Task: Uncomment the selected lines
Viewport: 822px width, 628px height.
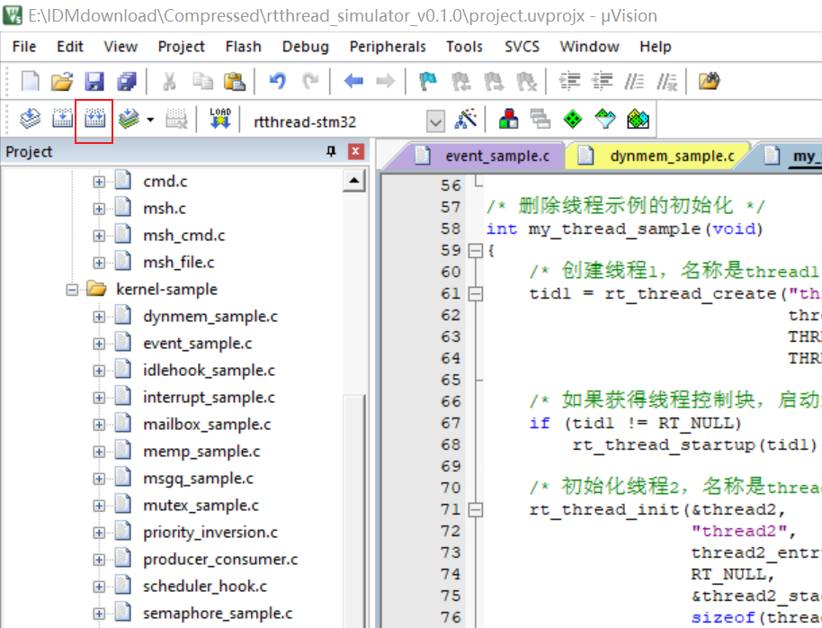Action: click(666, 81)
